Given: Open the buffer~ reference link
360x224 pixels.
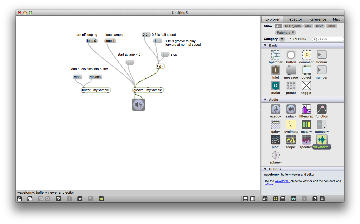Looking at the screenshot, I should pyautogui.click(x=268, y=184).
